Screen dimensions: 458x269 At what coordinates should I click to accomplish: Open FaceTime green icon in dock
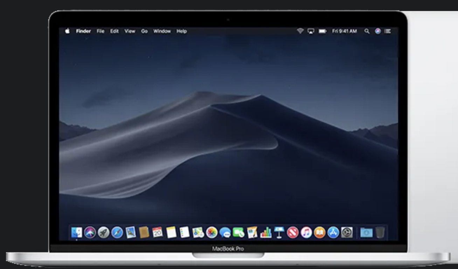[x=238, y=232]
